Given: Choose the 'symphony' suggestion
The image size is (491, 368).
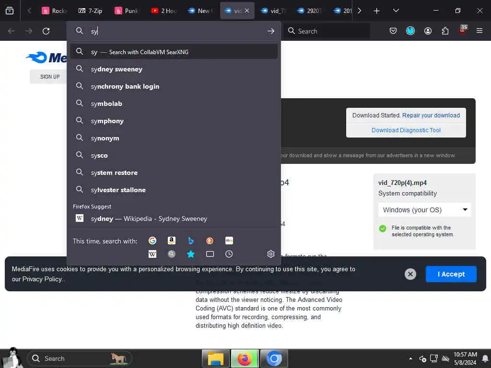Looking at the screenshot, I should [174, 120].
